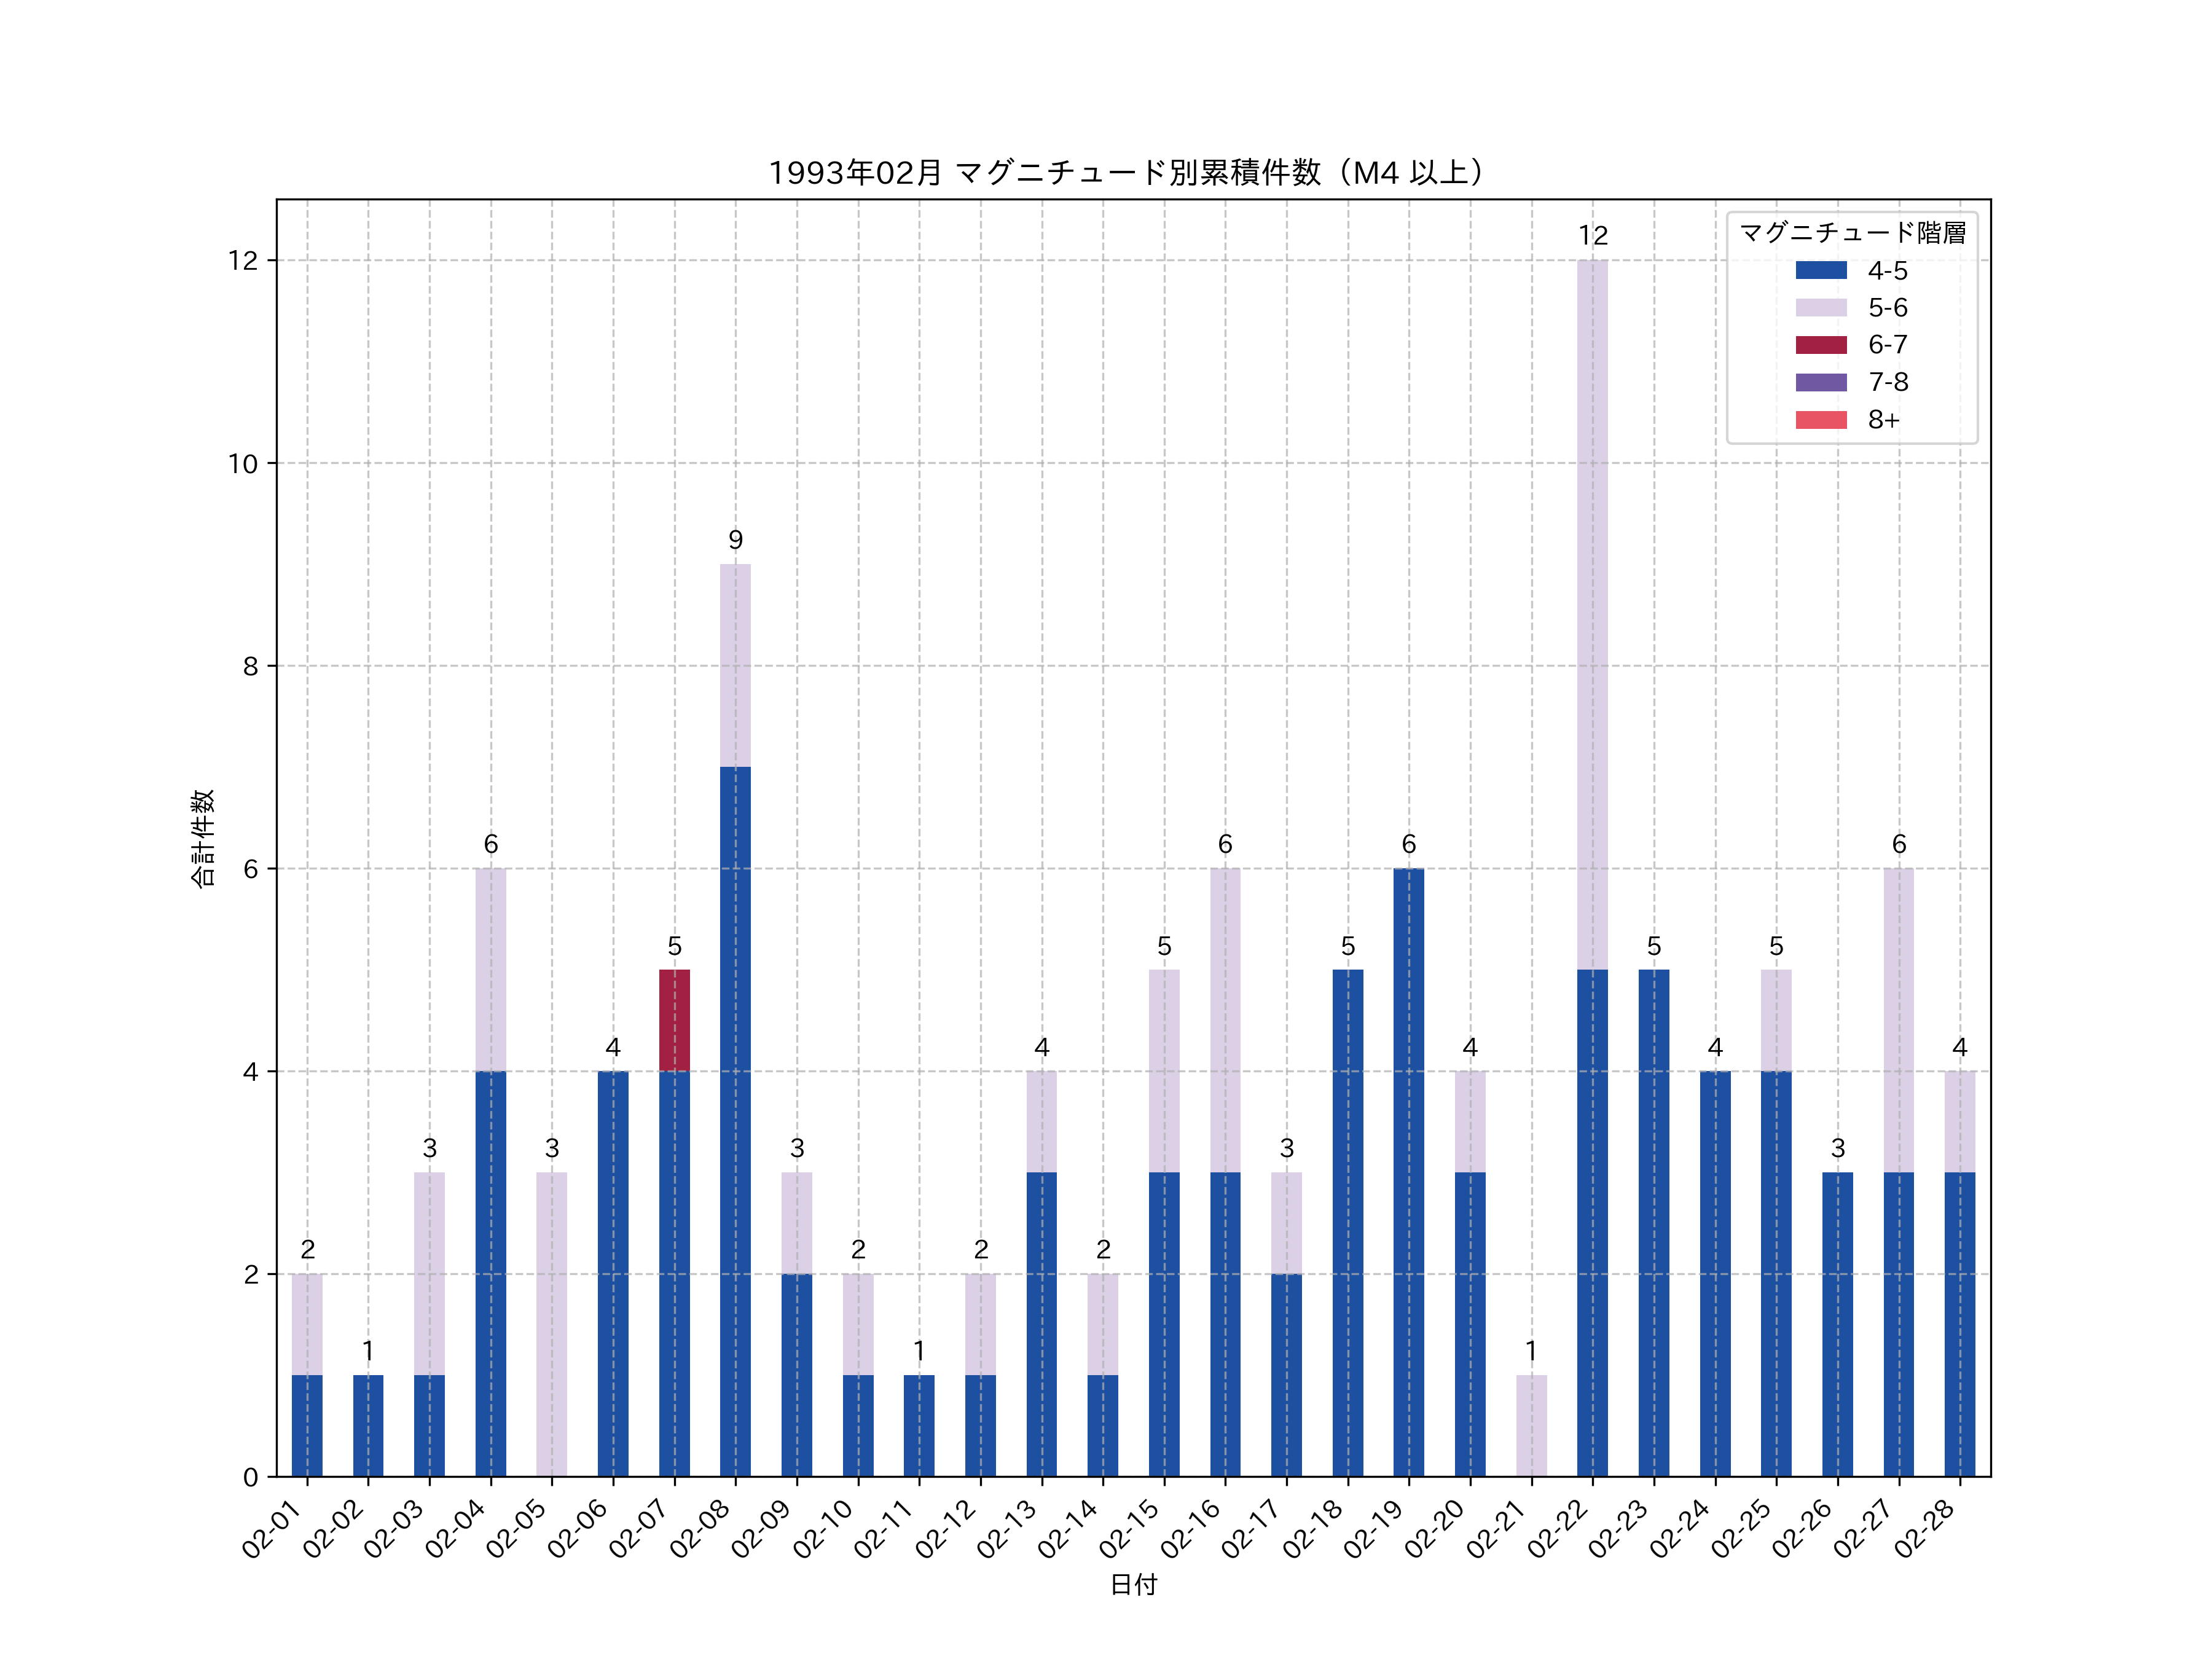The image size is (2212, 1659).
Task: Click the short lavender bar at 02-21
Action: tap(1531, 1426)
